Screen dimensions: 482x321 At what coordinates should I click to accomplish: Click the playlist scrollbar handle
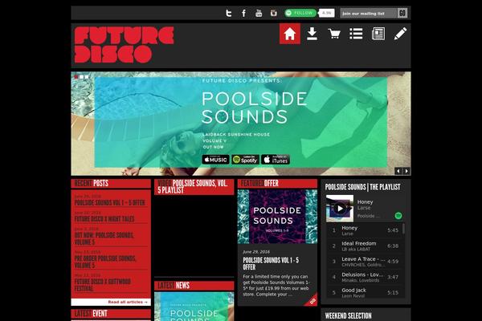coord(403,229)
